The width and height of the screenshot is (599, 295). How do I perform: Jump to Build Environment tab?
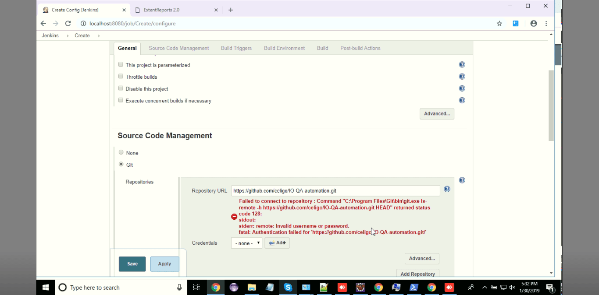[284, 48]
